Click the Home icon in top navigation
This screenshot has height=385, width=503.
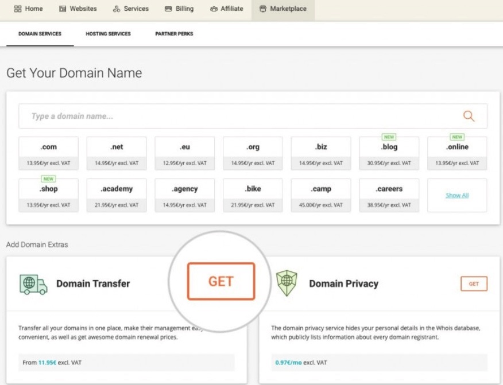pyautogui.click(x=16, y=9)
